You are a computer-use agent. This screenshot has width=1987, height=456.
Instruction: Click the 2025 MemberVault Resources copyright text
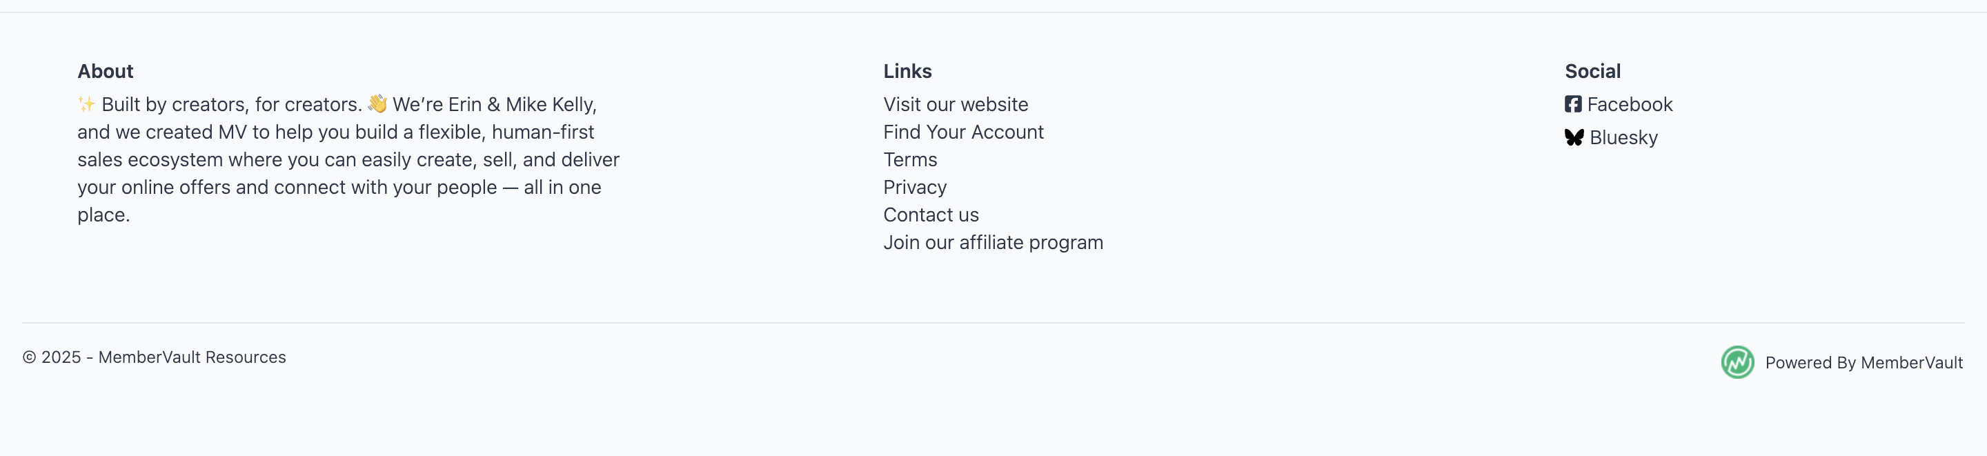click(164, 357)
